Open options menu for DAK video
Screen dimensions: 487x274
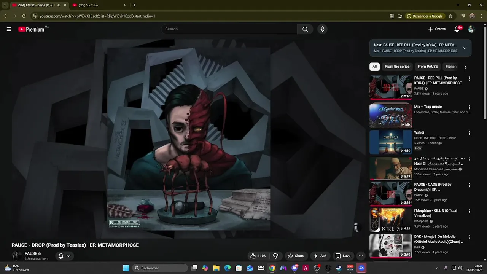pyautogui.click(x=469, y=237)
